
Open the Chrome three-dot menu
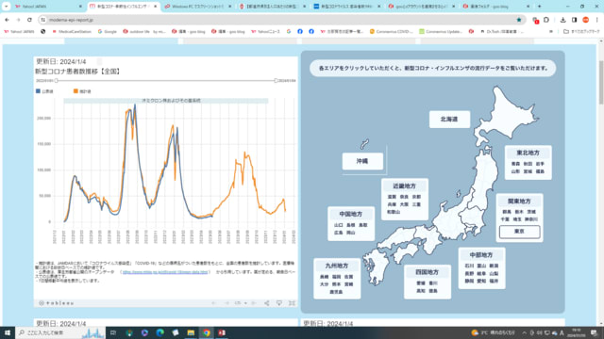(596, 20)
